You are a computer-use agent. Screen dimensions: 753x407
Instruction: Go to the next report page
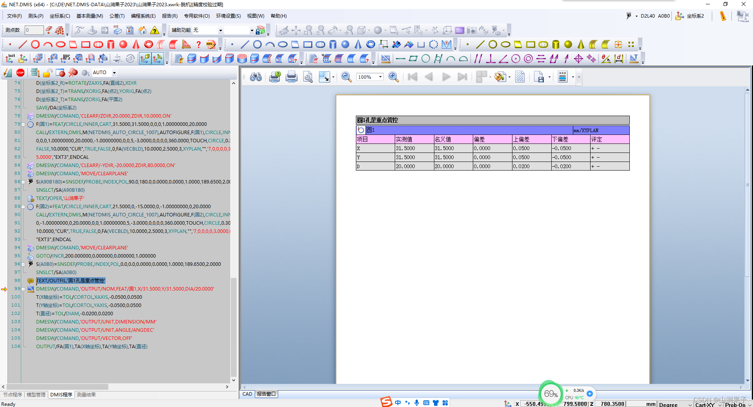click(x=446, y=77)
